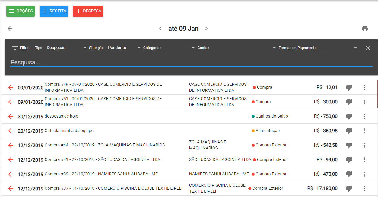This screenshot has width=378, height=197.
Task: Go to previous period with left chevron
Action: coord(160,29)
